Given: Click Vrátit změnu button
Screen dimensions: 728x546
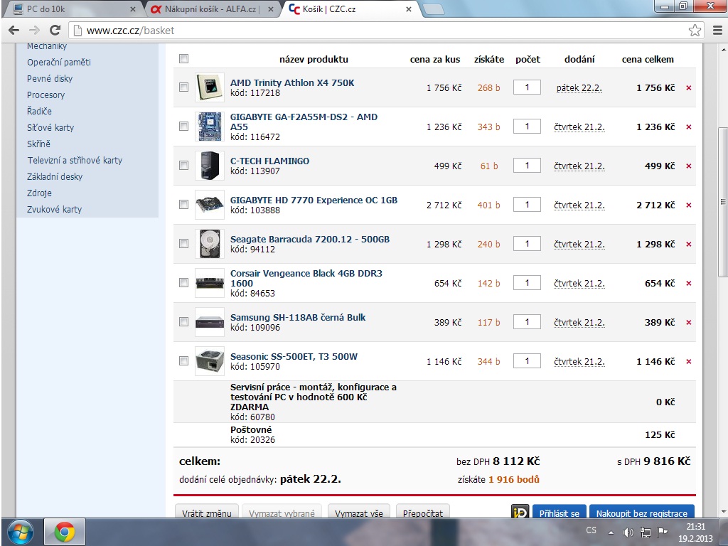Looking at the screenshot, I should (207, 512).
